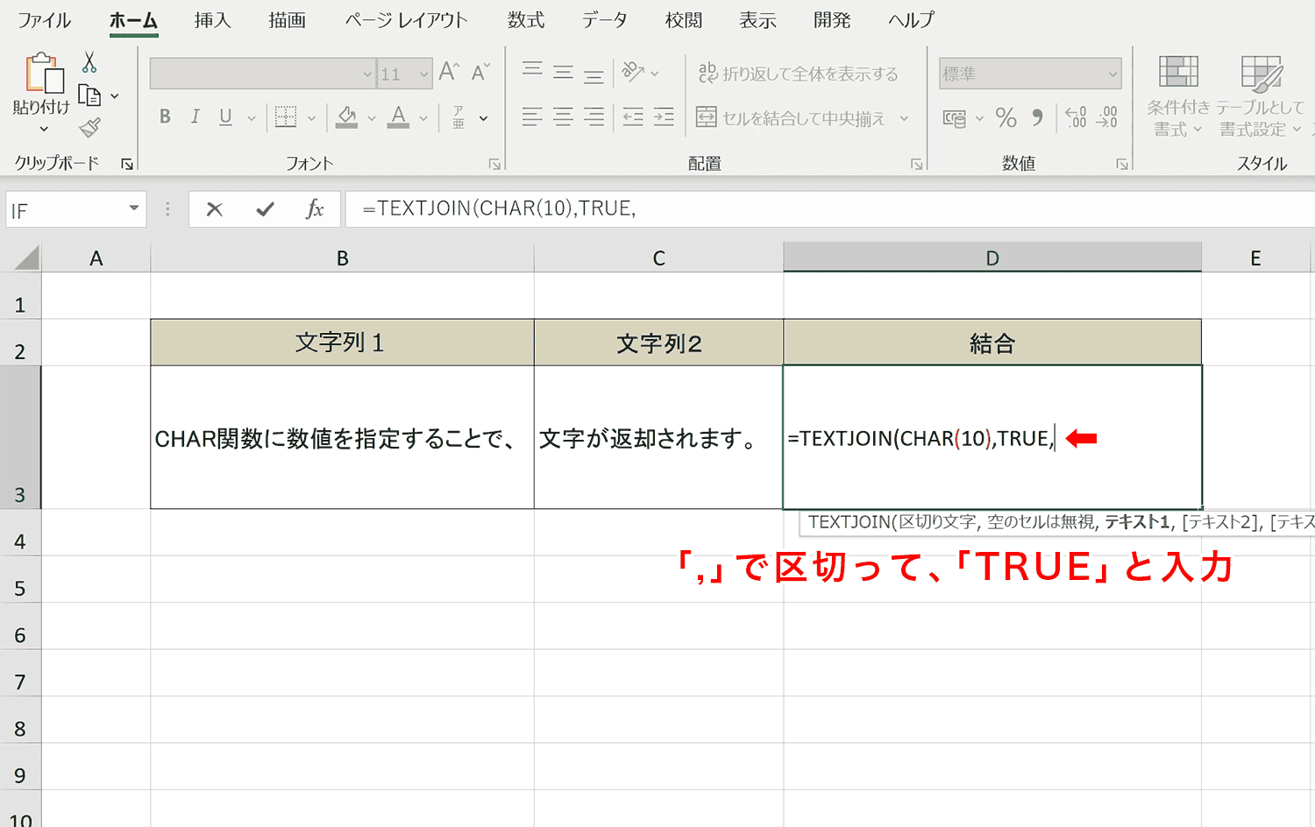1315x827 pixels.
Task: Click the select all corner triangle
Action: [x=27, y=258]
